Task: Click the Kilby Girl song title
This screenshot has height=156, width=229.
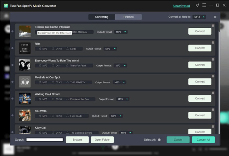Action: pyautogui.click(x=40, y=128)
